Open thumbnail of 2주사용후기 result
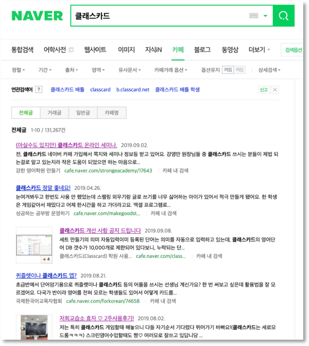The width and height of the screenshot is (309, 346). [34, 327]
